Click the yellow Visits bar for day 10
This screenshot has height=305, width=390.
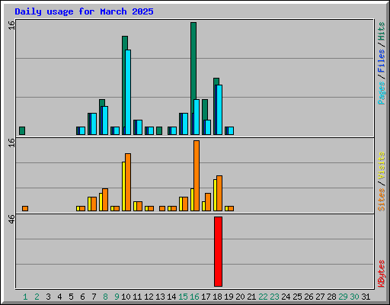coord(123,186)
